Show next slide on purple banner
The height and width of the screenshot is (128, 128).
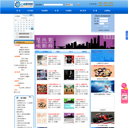[x=113, y=42]
